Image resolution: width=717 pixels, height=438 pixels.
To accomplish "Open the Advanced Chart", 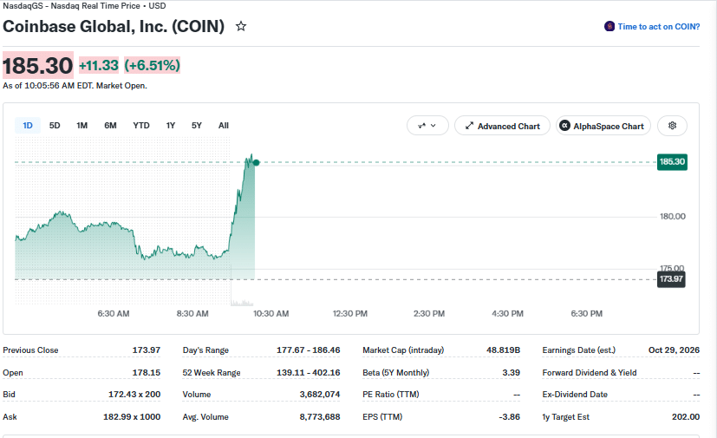I will [x=502, y=126].
